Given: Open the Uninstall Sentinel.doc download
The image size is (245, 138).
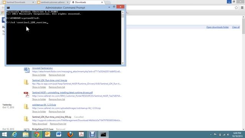Looking at the screenshot, I should point(42,68).
